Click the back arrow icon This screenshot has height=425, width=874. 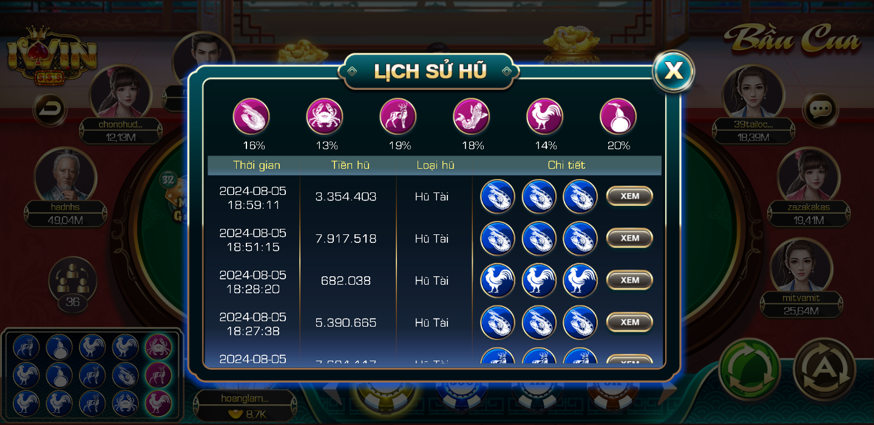point(50,110)
